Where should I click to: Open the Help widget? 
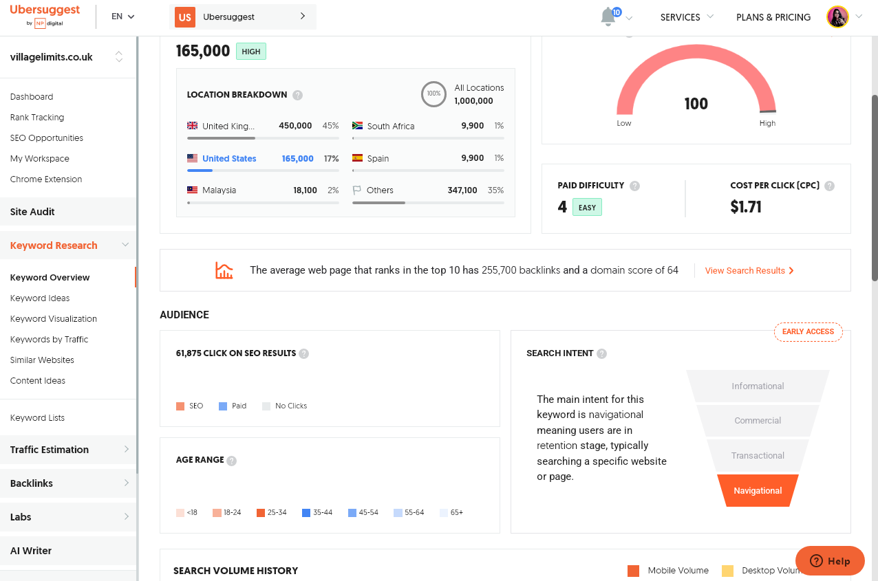830,560
